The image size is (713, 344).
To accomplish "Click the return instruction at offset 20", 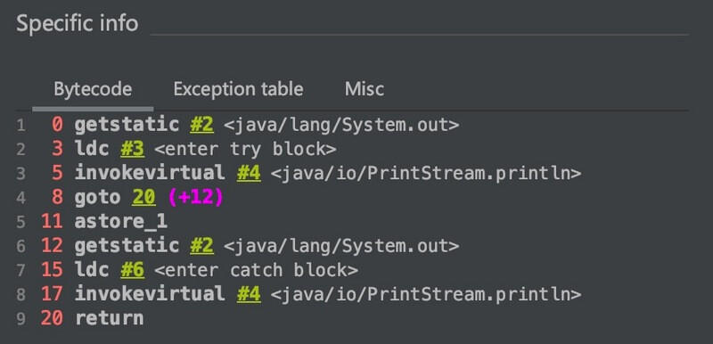I will point(109,318).
